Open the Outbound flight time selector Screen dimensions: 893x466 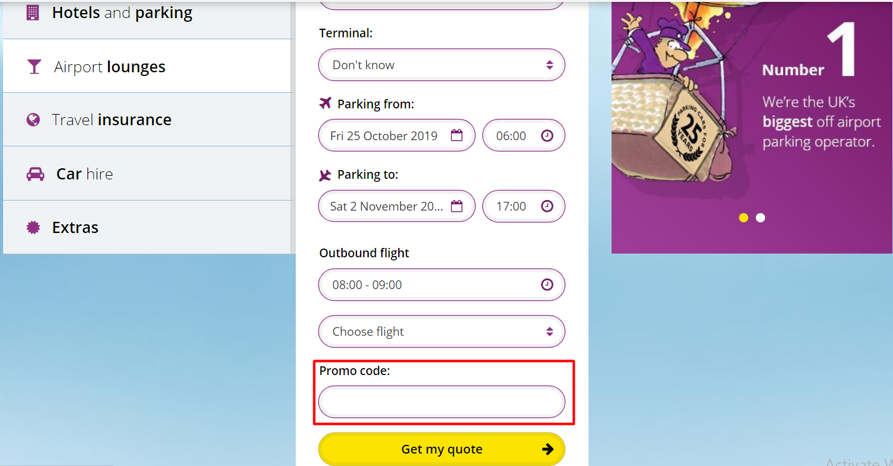click(x=441, y=284)
